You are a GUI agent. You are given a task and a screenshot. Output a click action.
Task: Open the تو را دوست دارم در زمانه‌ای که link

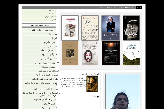[x=41, y=84]
